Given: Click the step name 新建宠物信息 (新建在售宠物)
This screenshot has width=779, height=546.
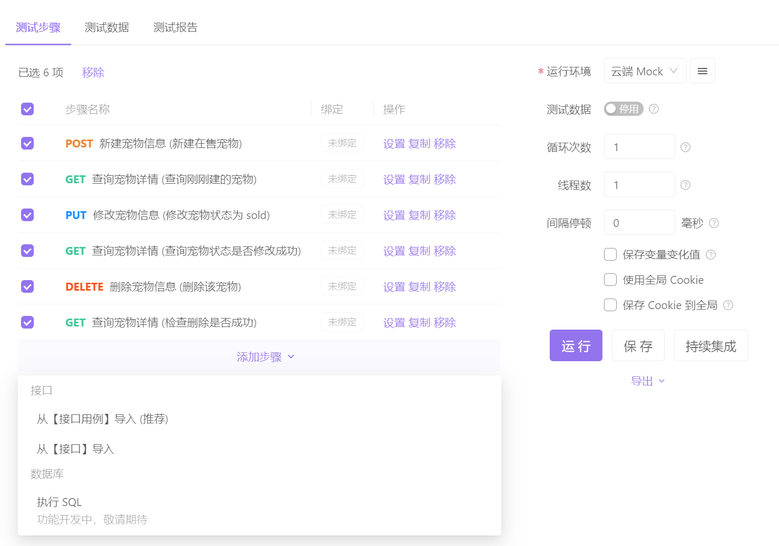Looking at the screenshot, I should (171, 144).
